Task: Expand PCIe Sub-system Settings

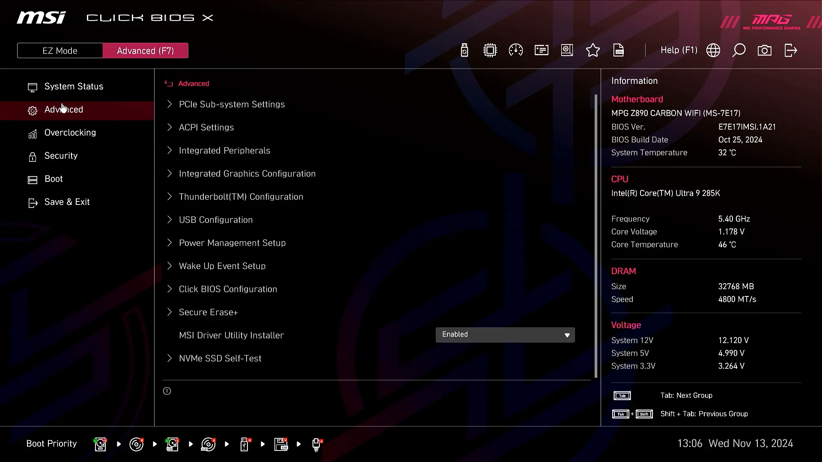Action: coord(232,104)
